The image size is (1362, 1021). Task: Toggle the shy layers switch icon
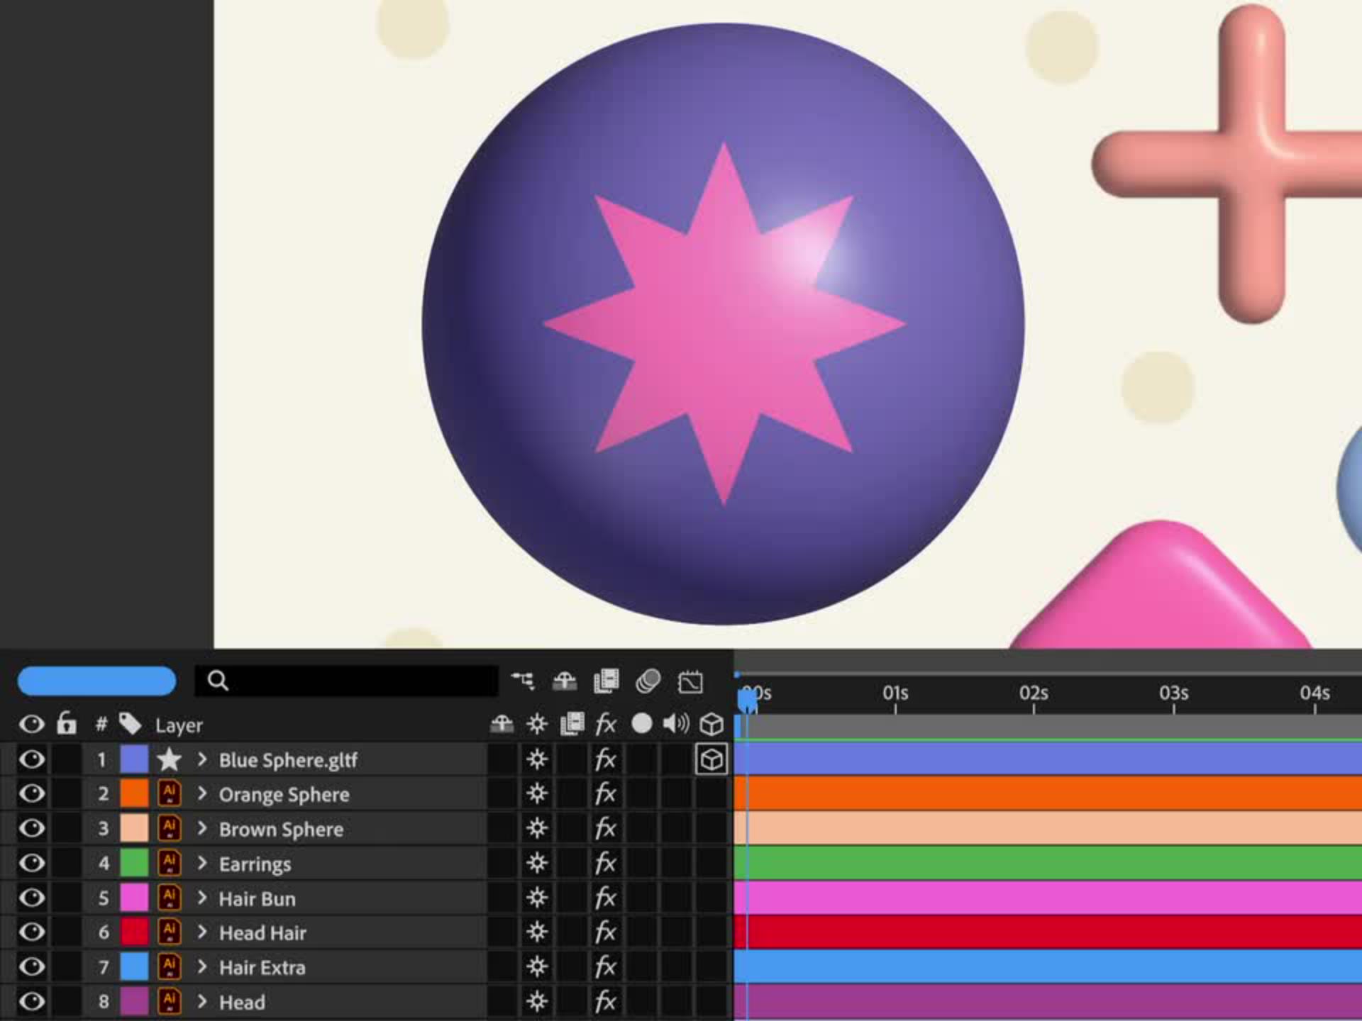(x=565, y=681)
